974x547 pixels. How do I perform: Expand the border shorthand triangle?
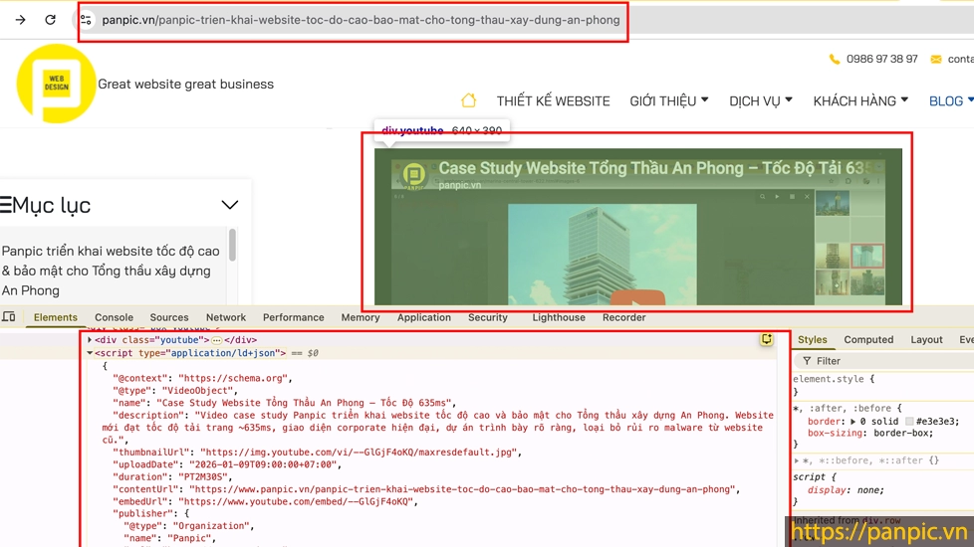(852, 421)
